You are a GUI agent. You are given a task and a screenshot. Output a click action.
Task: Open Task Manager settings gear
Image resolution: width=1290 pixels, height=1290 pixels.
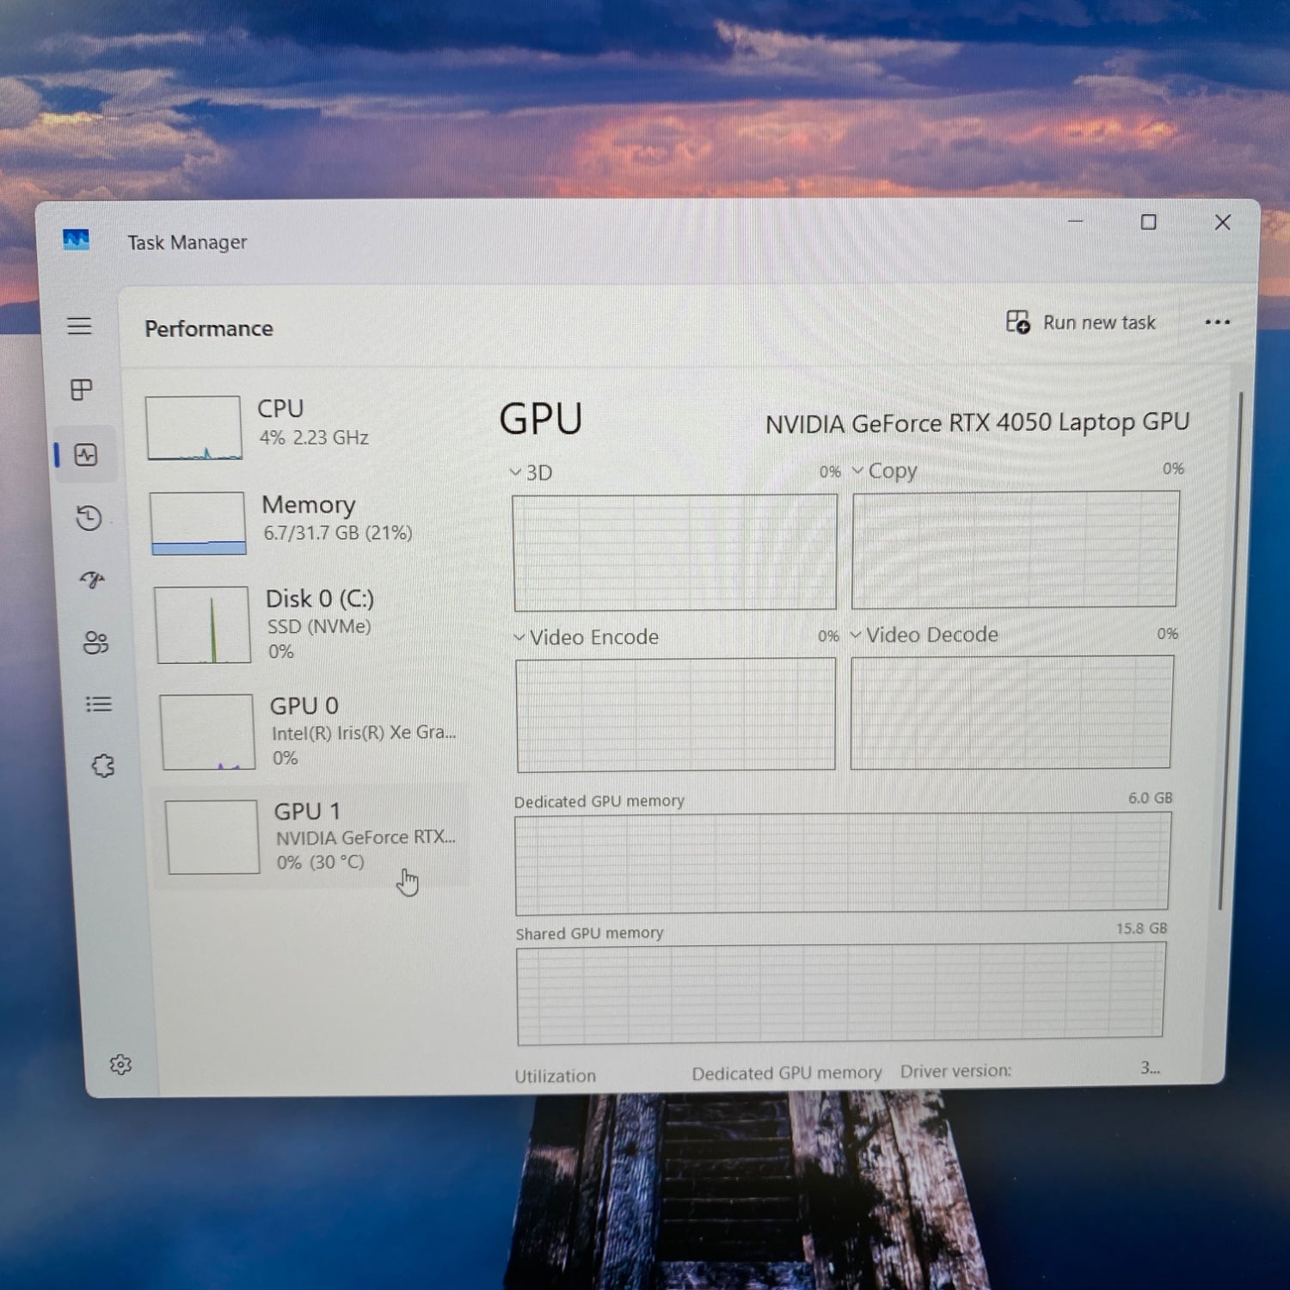coord(120,1065)
